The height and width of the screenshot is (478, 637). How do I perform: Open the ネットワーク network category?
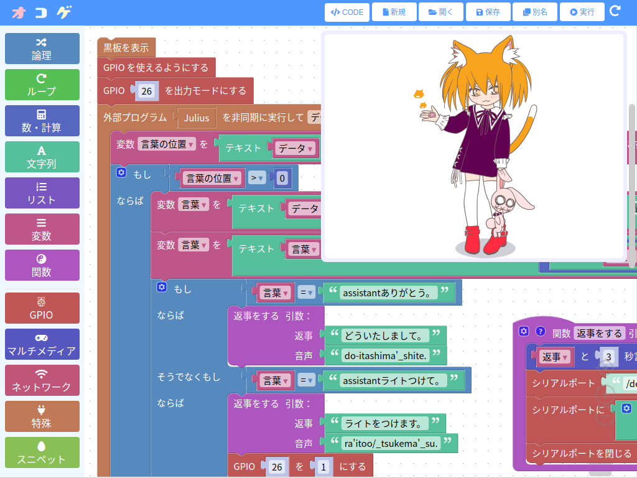[x=42, y=380]
